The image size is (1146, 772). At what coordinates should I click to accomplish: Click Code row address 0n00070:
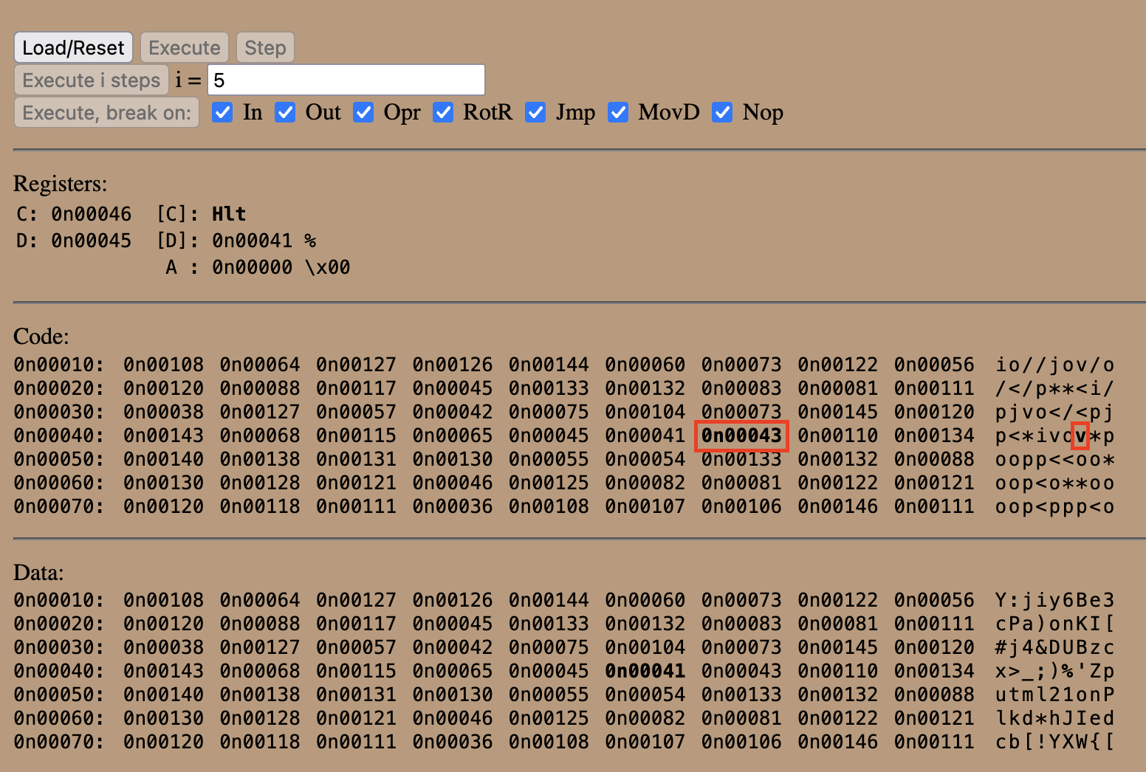[x=59, y=506]
